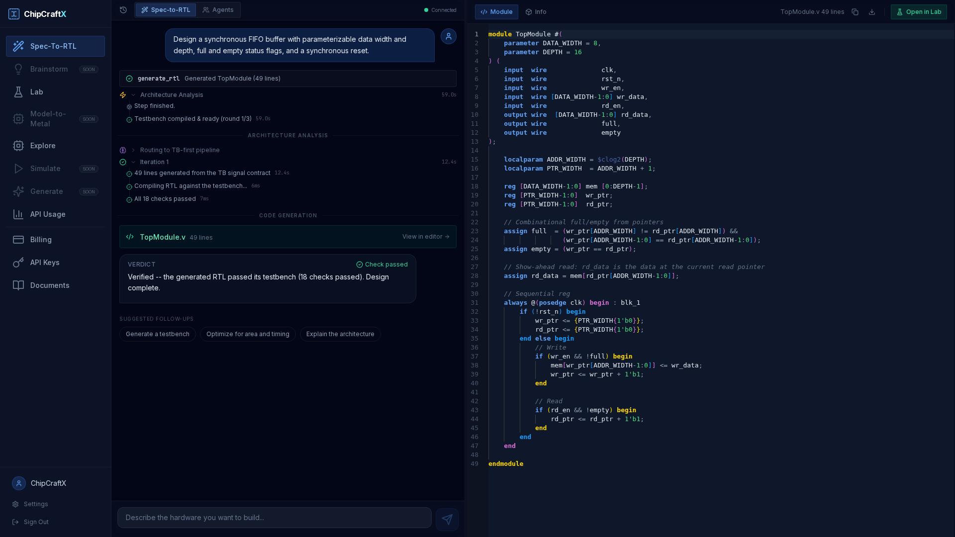Open API Usage chart icon
Viewport: 955px width, 537px height.
point(18,214)
